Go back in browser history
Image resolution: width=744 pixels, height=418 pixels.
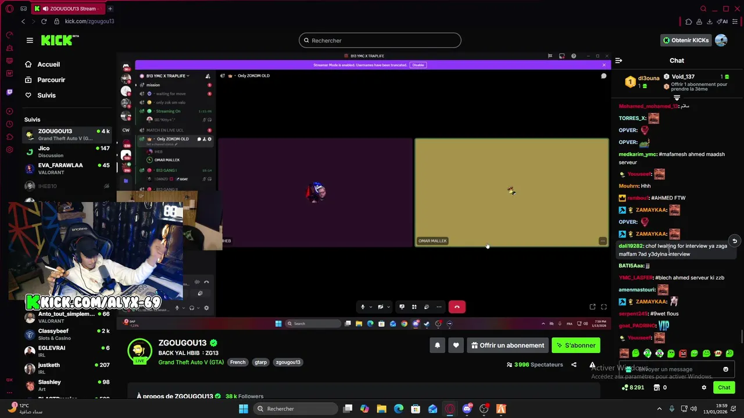pyautogui.click(x=23, y=21)
